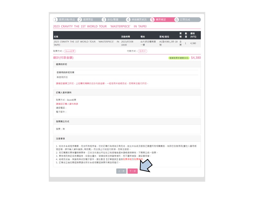Screen dimensions: 263x197
Task: Click the red discount confirmation warning text
Action: 102,83
